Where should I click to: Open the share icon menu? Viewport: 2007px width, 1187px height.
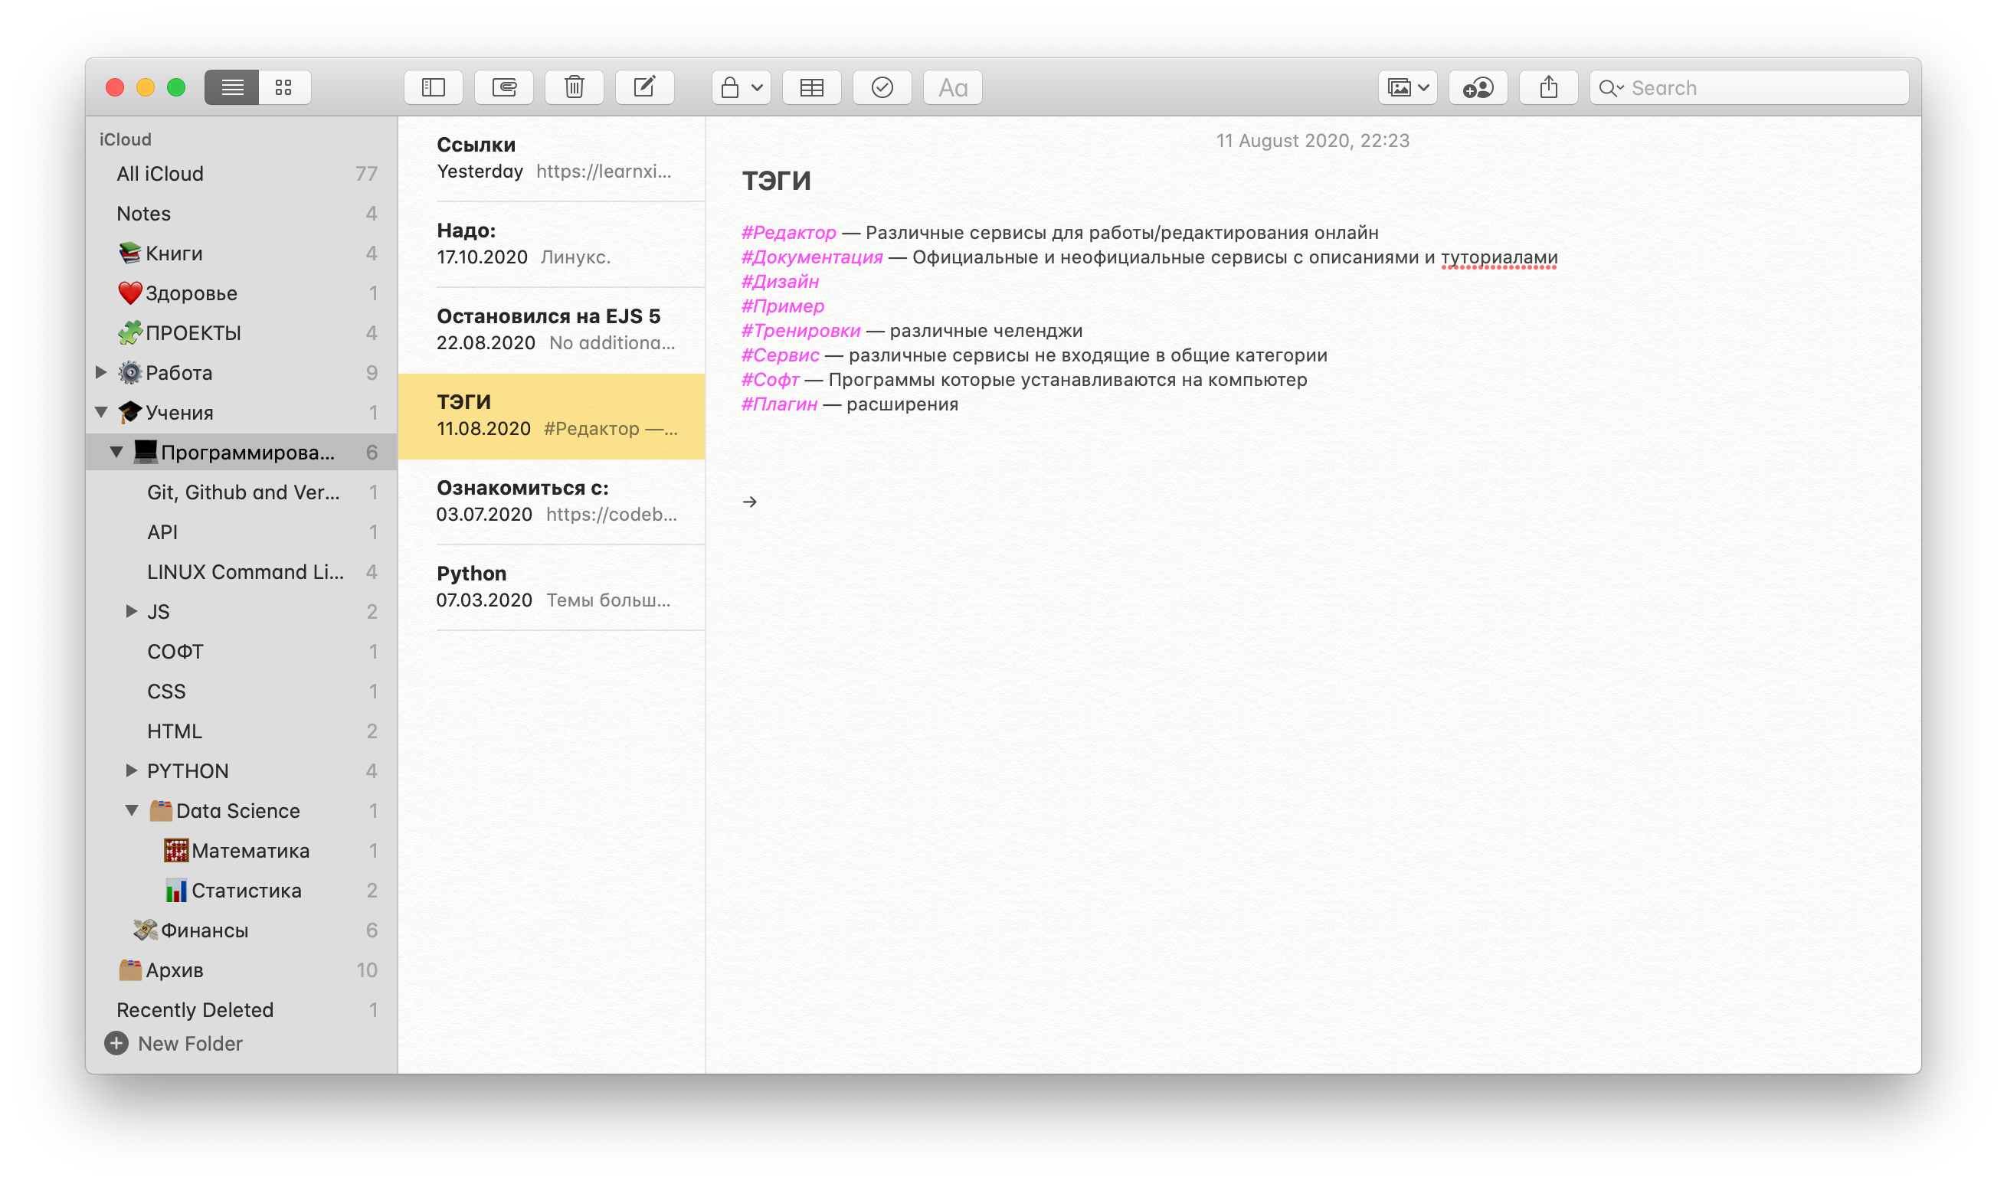tap(1548, 87)
